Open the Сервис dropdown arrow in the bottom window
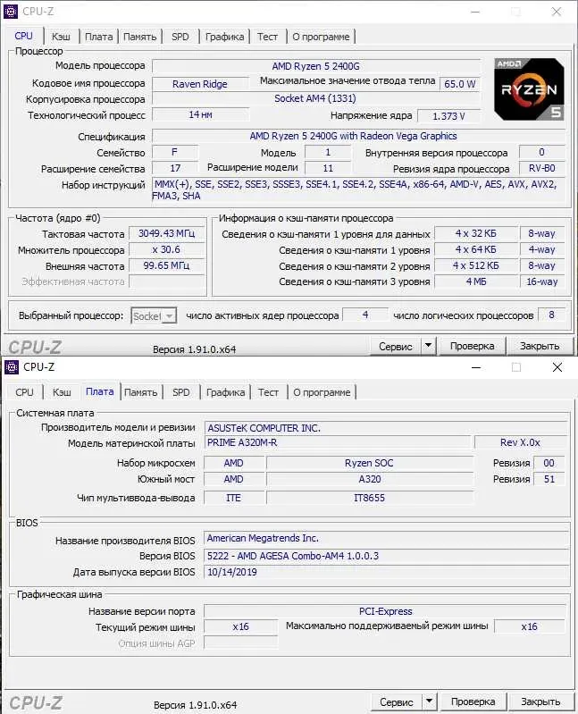Viewport: 578px width, 714px height. [x=429, y=701]
